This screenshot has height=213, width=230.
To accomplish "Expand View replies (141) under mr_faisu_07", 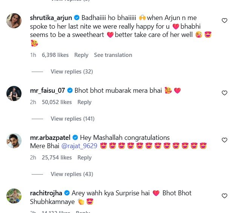I will (x=72, y=118).
